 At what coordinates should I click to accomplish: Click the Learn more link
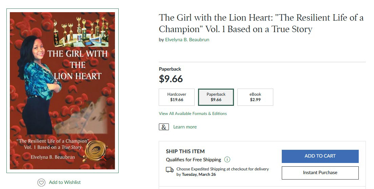point(185,127)
